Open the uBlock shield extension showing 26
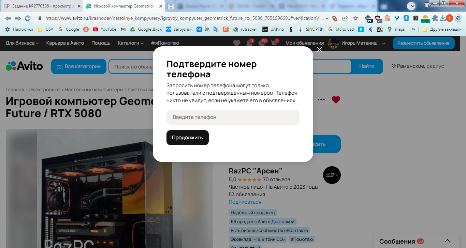466x248 pixels. (x=379, y=19)
